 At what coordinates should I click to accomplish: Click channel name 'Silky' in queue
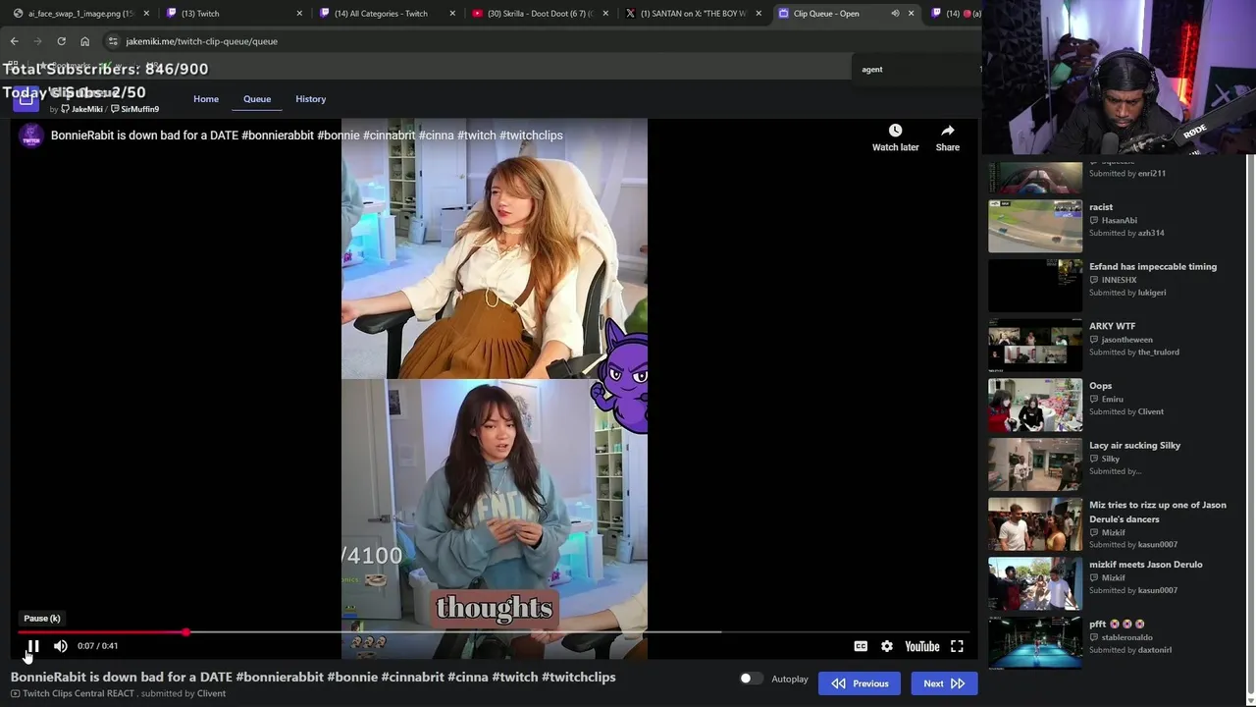coord(1110,460)
